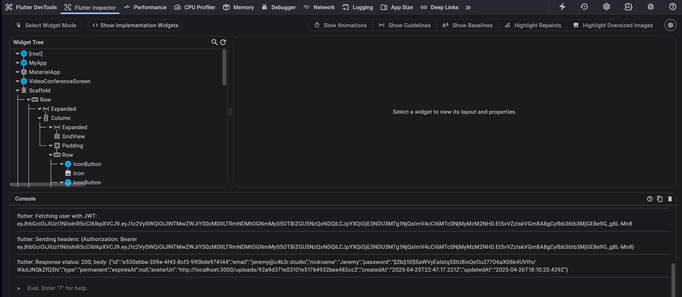Refresh the Widget Tree
Viewport: 682px width, 297px height.
click(223, 42)
